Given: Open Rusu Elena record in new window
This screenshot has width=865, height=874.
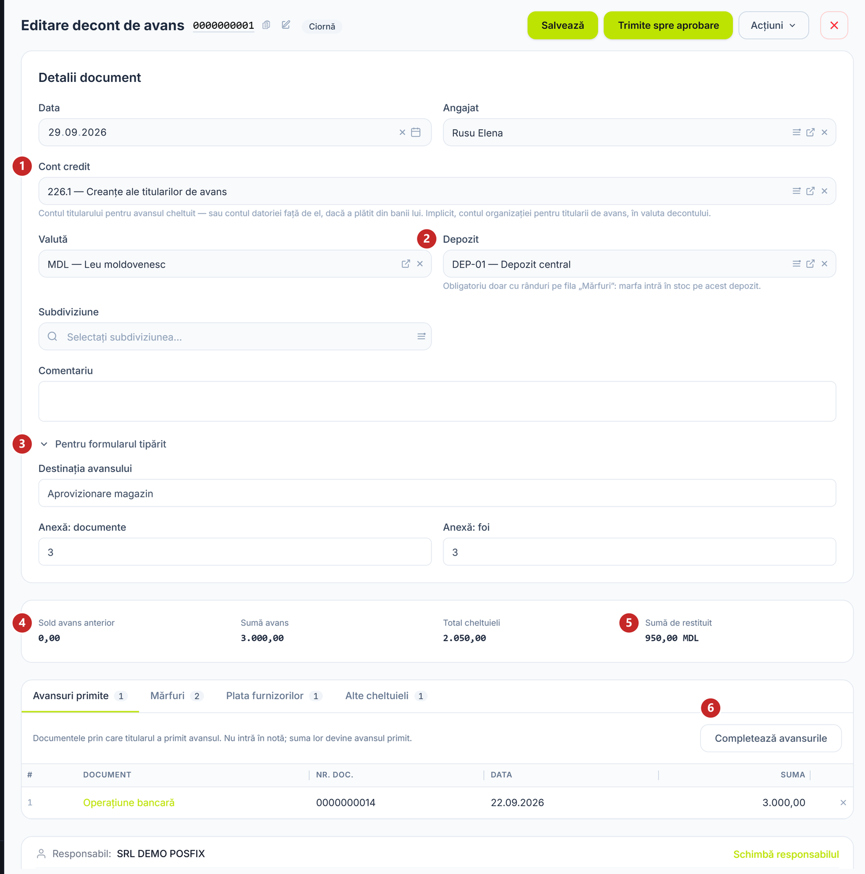Looking at the screenshot, I should [x=810, y=132].
